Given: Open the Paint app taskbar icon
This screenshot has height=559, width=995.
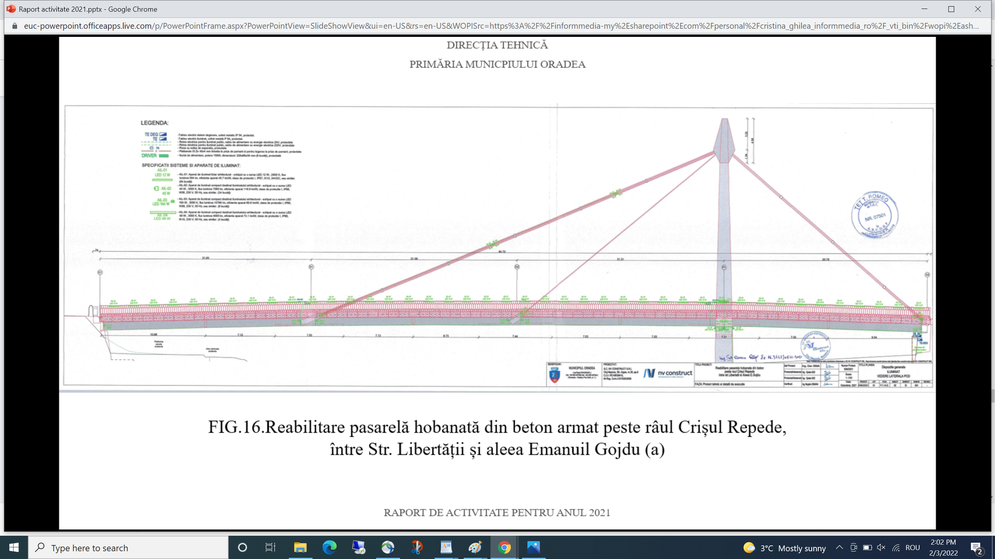Looking at the screenshot, I should (x=475, y=548).
